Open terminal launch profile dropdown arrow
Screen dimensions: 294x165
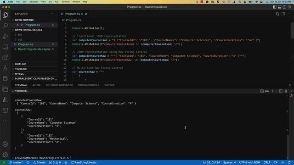(x=276, y=91)
